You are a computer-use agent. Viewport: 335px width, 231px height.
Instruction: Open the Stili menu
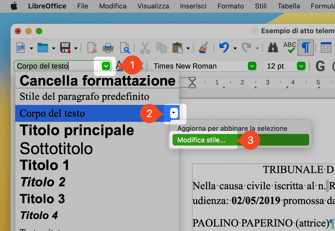tap(261, 6)
